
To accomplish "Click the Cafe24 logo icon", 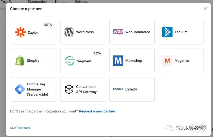I will click(x=118, y=89).
